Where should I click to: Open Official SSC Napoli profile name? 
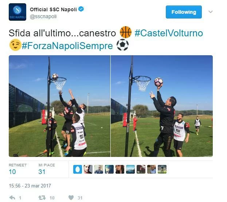point(53,9)
